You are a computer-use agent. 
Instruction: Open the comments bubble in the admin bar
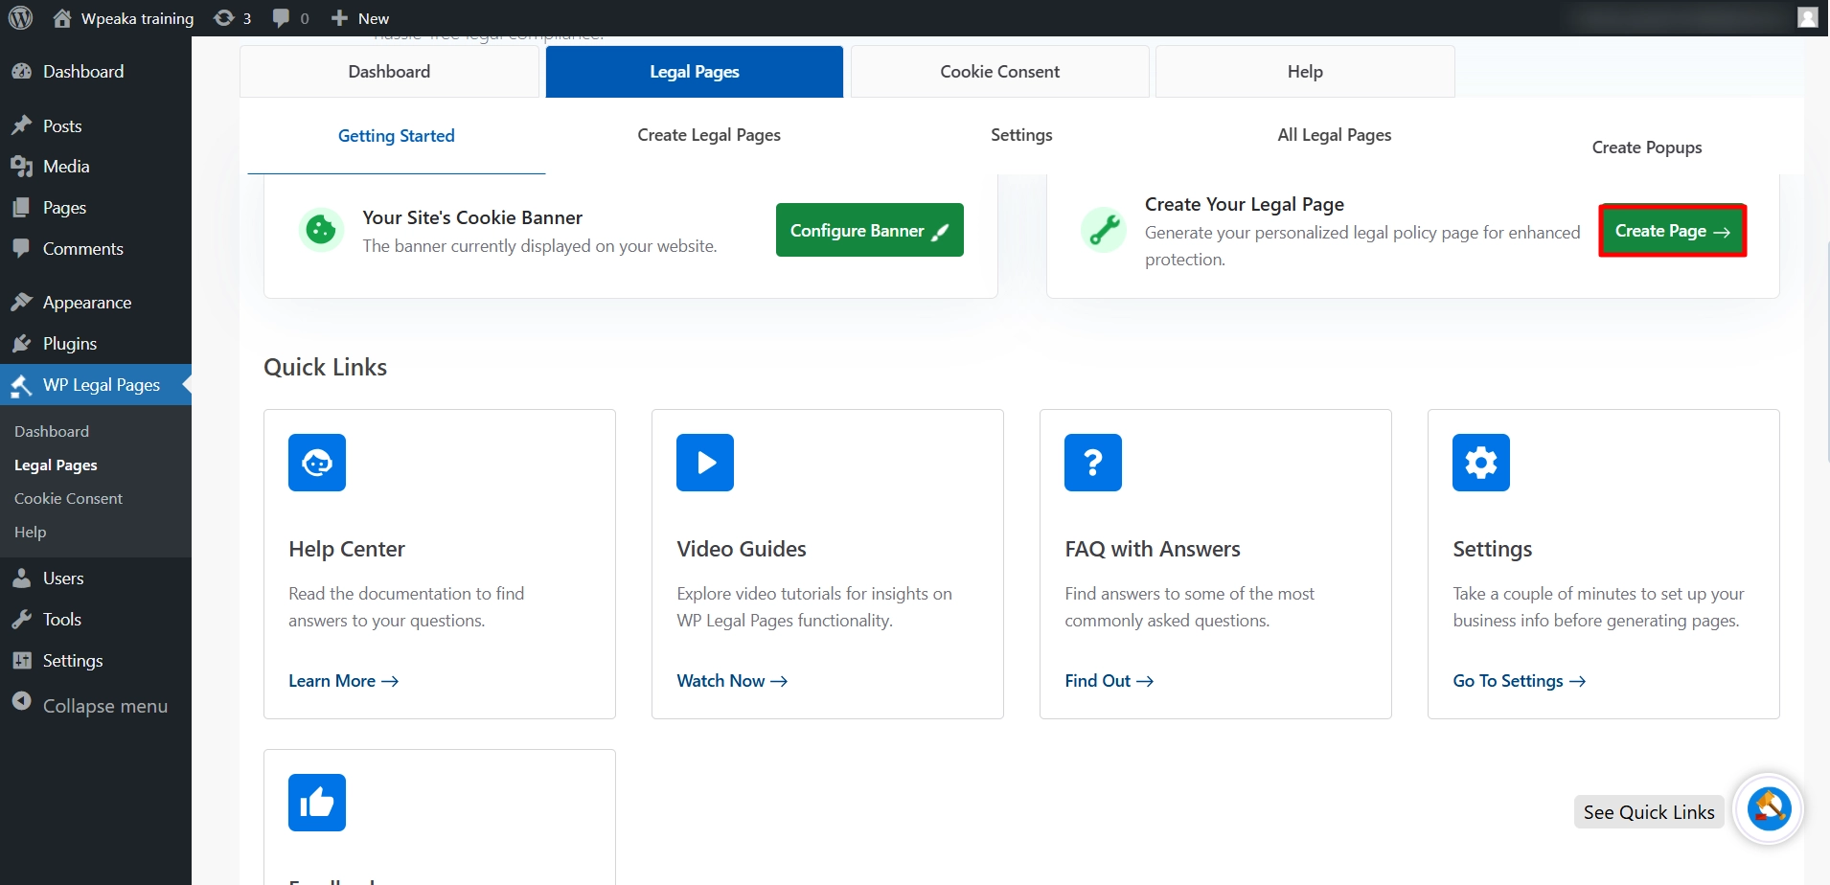[x=281, y=18]
